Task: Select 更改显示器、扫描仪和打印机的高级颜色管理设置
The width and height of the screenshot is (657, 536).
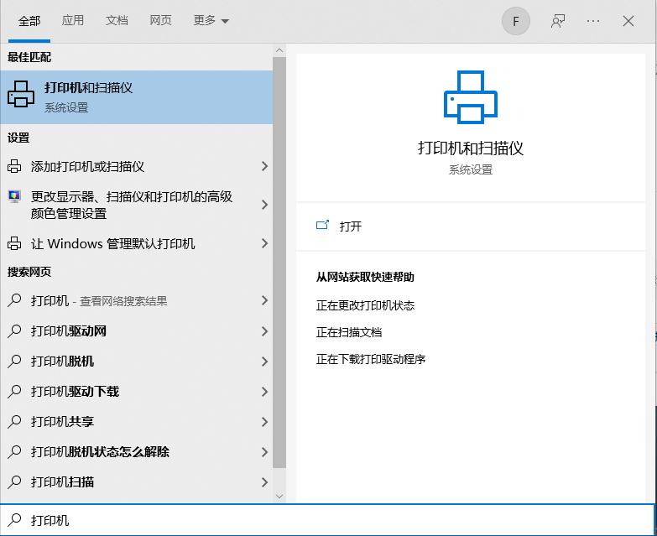Action: (x=131, y=205)
